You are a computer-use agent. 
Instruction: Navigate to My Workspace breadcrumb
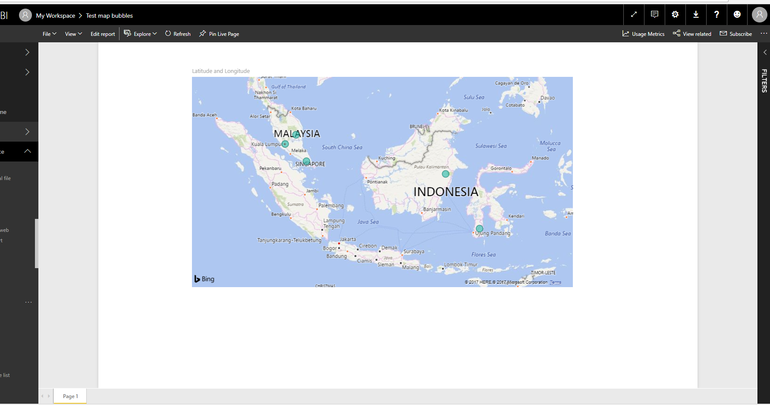pyautogui.click(x=56, y=16)
